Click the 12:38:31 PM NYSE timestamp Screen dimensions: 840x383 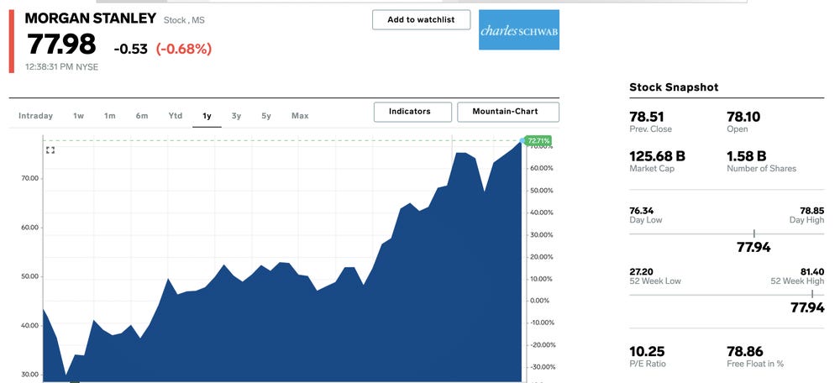pos(61,67)
